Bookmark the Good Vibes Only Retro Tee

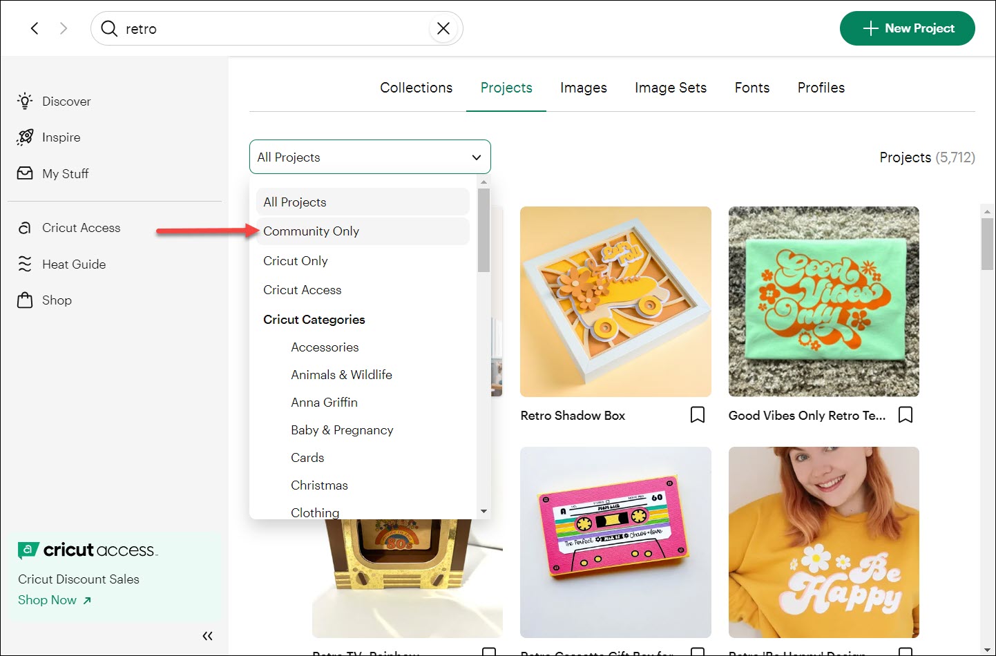point(906,415)
